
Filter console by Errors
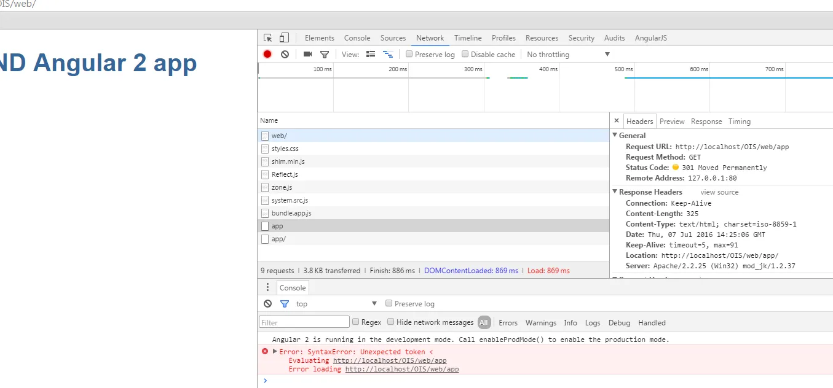point(508,322)
